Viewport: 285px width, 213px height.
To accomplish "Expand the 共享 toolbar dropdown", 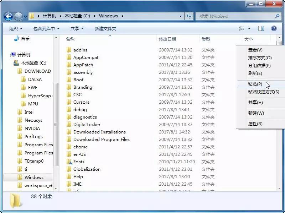I will (x=77, y=28).
